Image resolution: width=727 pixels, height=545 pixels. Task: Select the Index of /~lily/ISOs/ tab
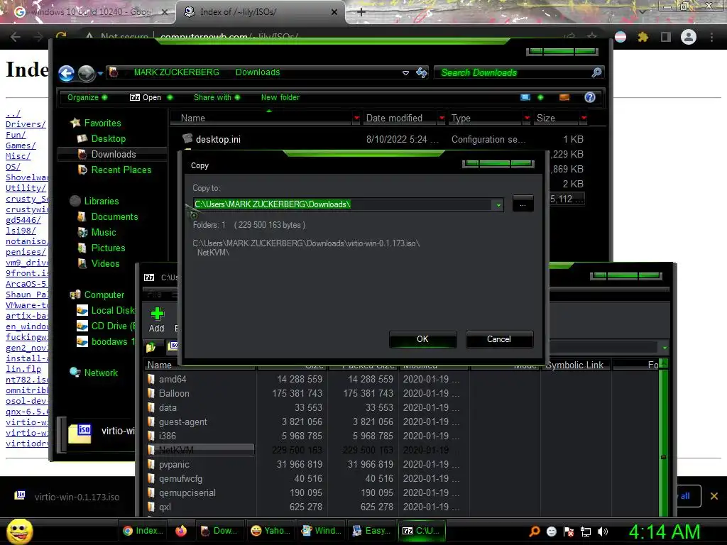(260, 12)
